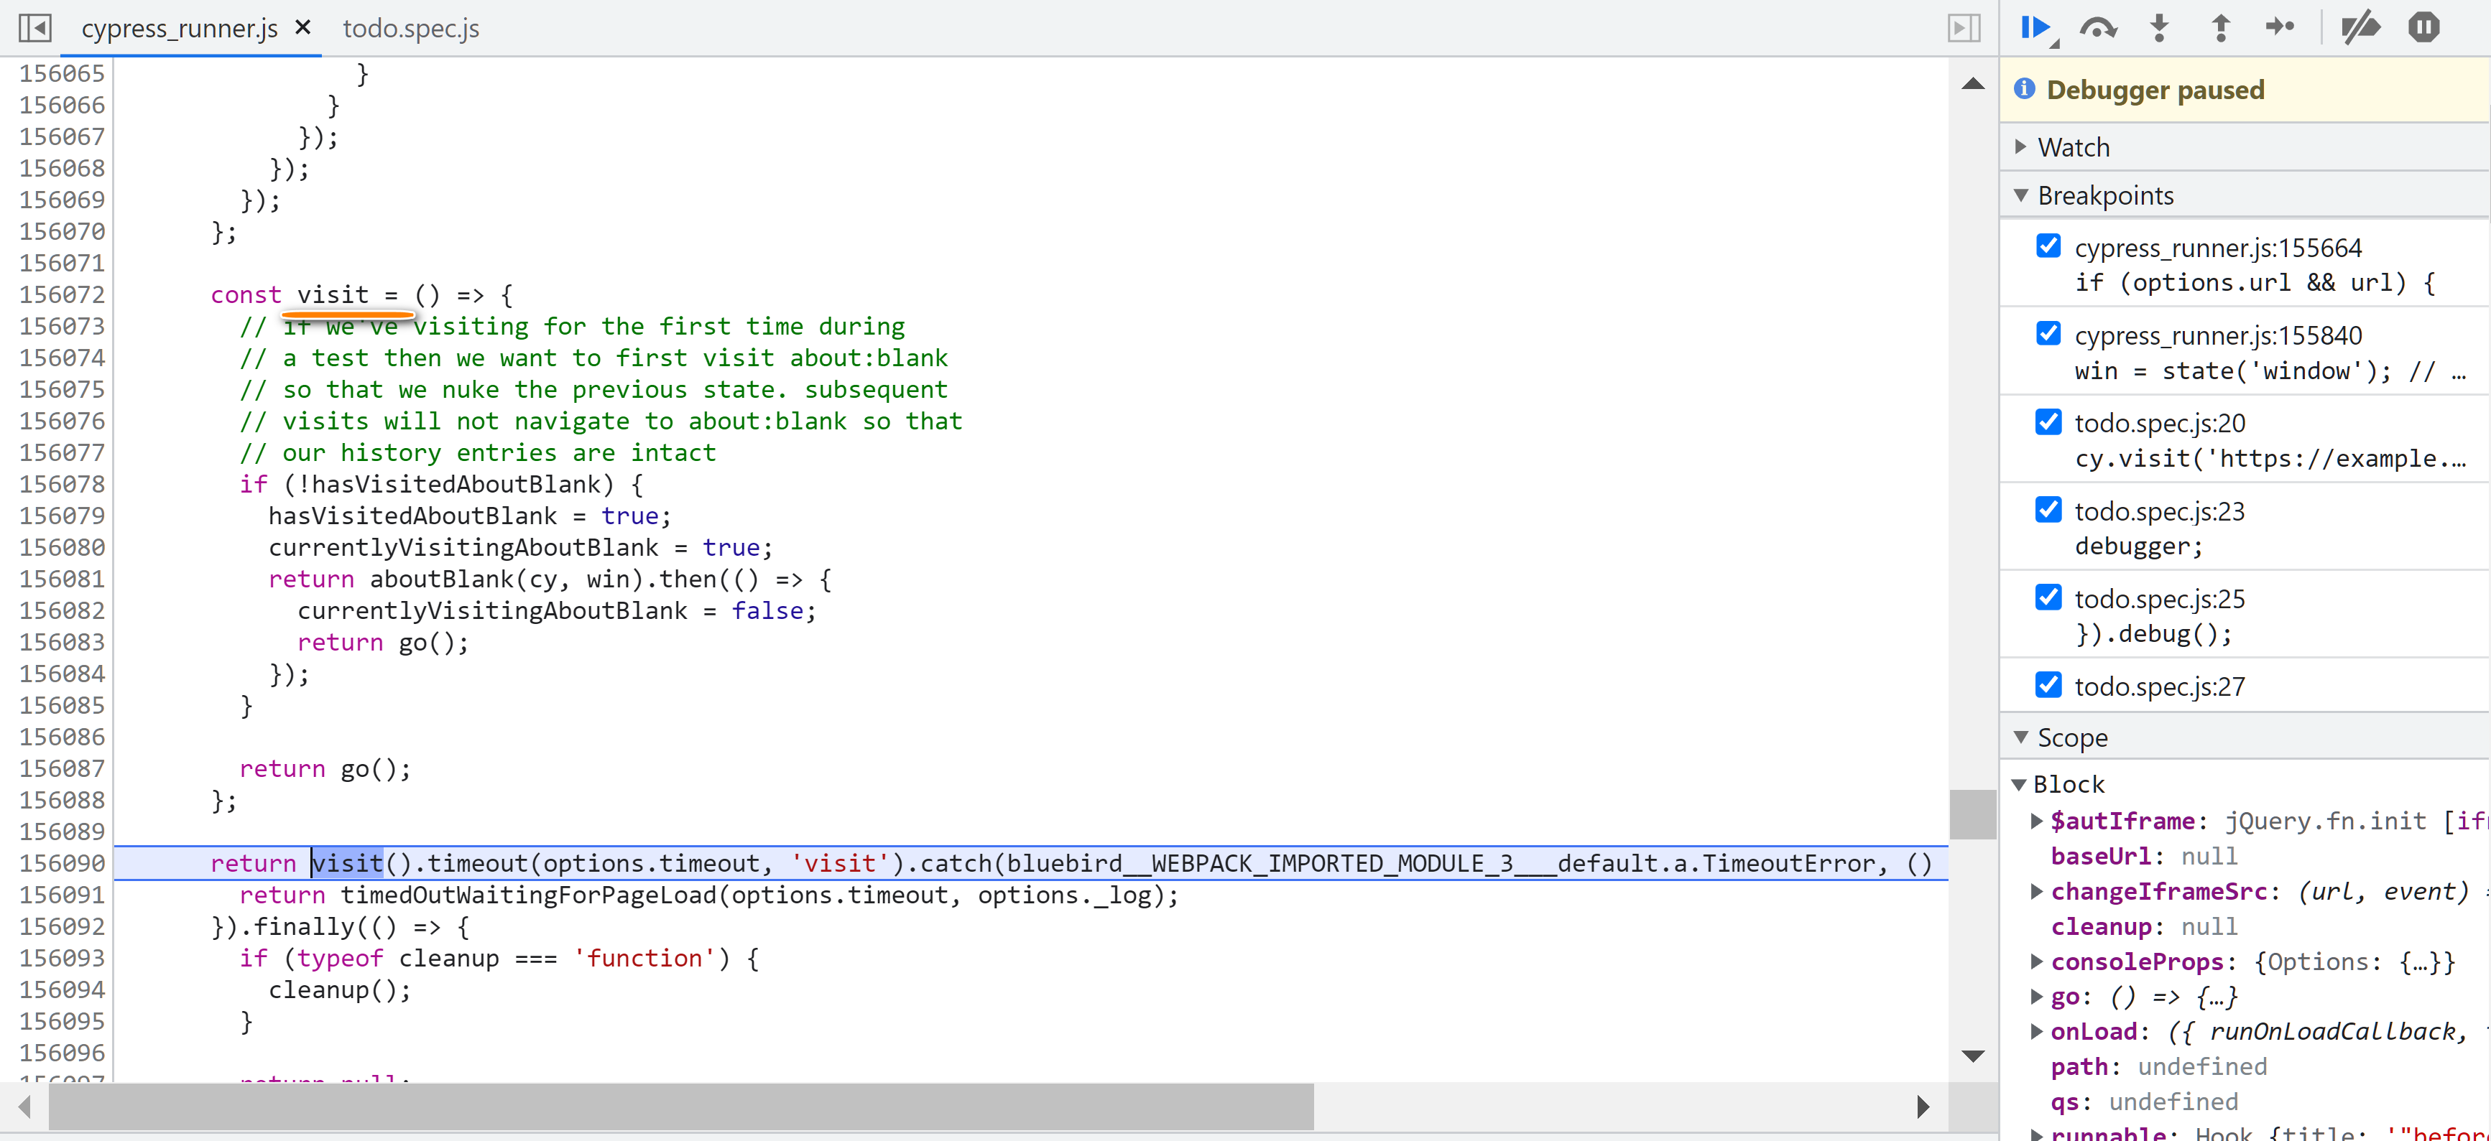Disable the cypress_runner.js:155664 breakpoint checkbox

coord(2048,246)
